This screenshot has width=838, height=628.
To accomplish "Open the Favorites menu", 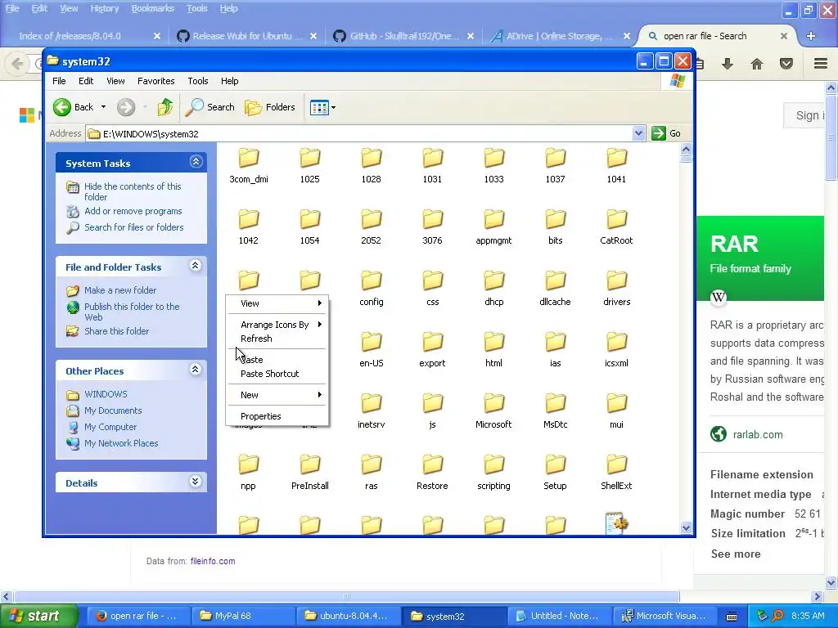I will [155, 81].
